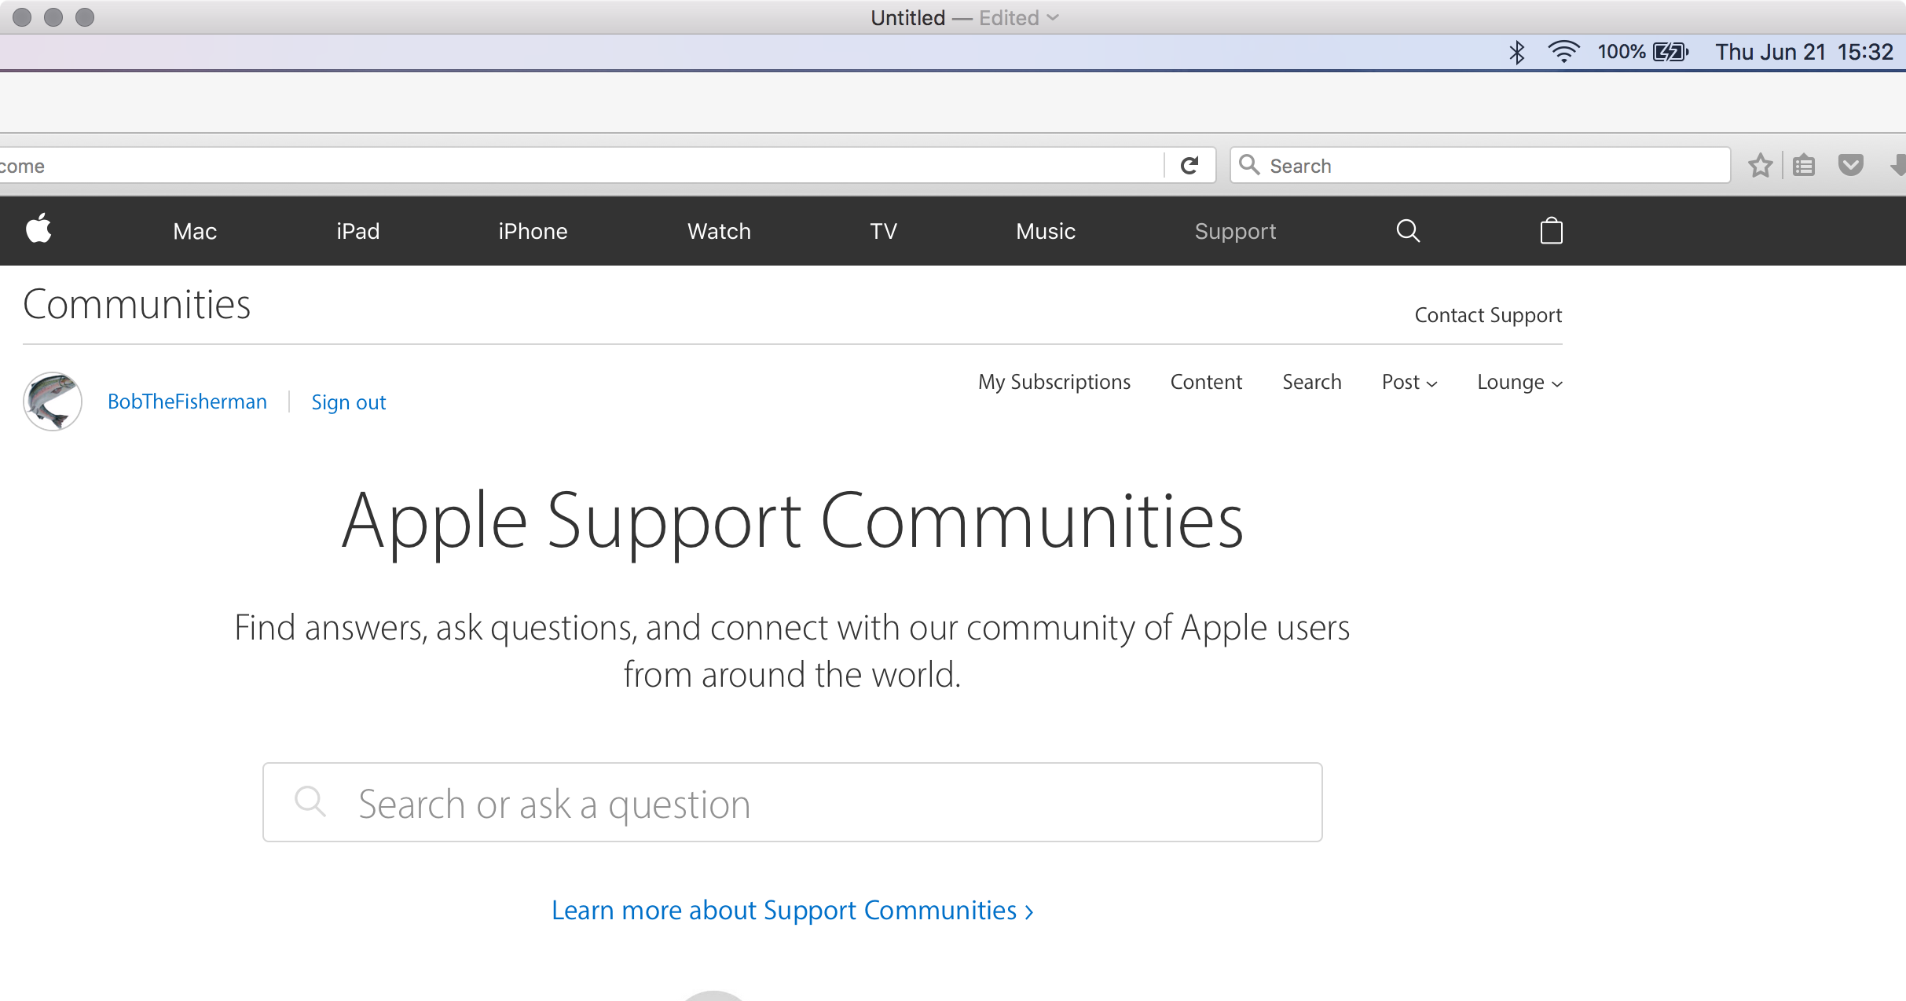Click the Apple logo in navigation bar

click(x=38, y=229)
